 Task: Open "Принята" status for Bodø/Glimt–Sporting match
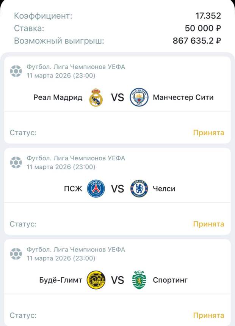pyautogui.click(x=208, y=315)
